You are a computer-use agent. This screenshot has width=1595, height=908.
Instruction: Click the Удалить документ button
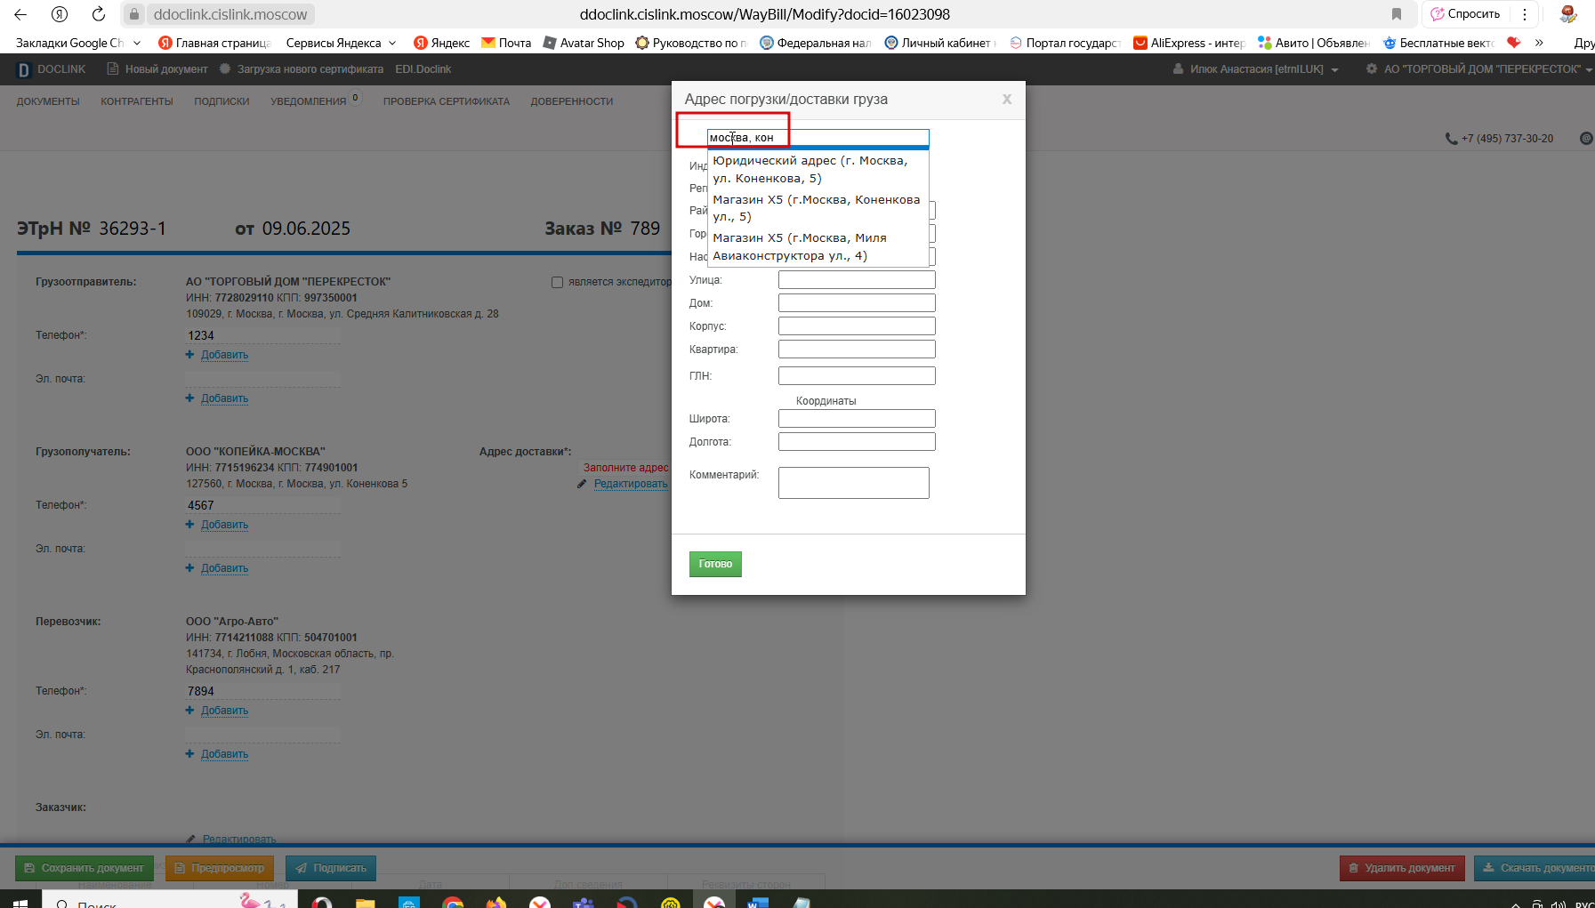(1402, 868)
